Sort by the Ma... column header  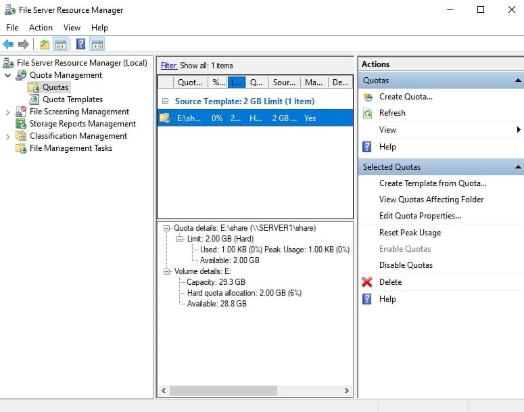[x=314, y=83]
